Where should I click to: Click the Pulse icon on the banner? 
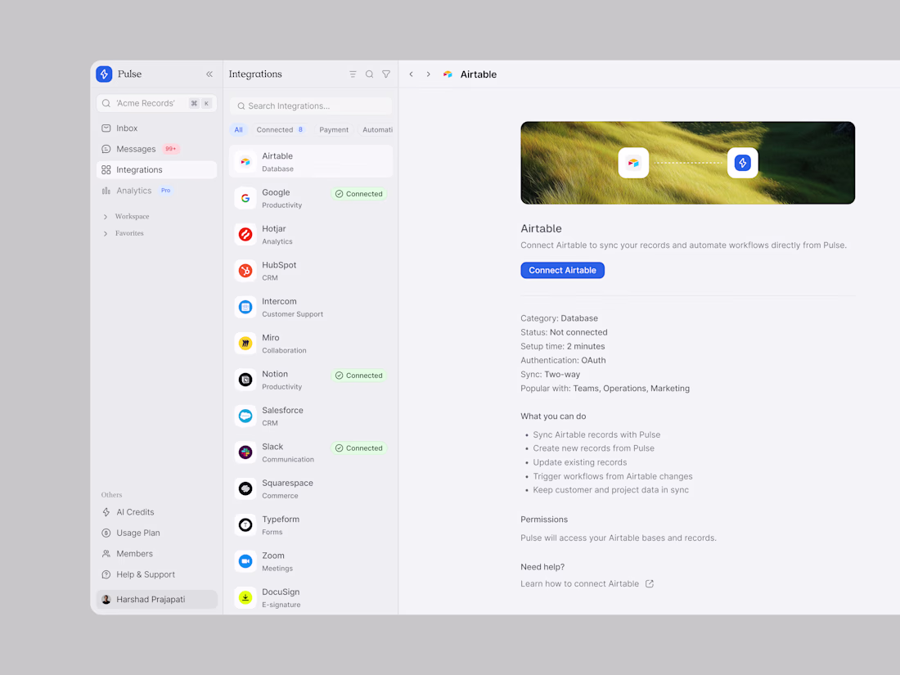pos(742,163)
